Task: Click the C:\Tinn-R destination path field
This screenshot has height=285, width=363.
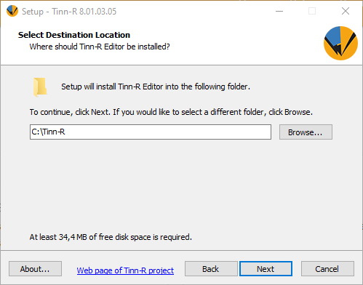Action: (151, 132)
